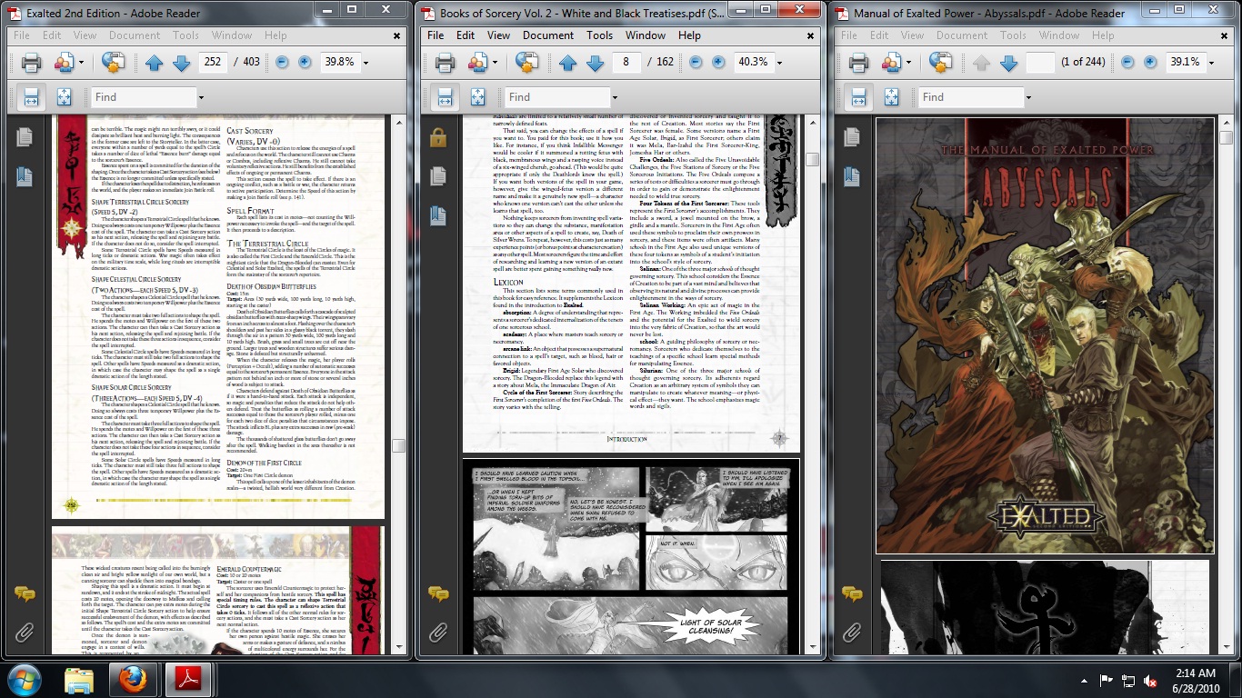Click vertical scrollbar thumb in Books of Sorcery
The height and width of the screenshot is (698, 1242).
pyautogui.click(x=812, y=159)
